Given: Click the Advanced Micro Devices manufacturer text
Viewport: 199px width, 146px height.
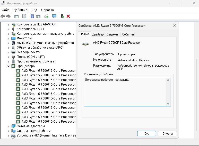Looking at the screenshot, I should point(134,60).
